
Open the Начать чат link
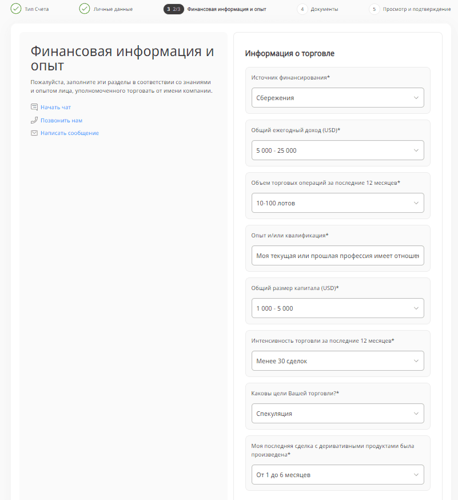pyautogui.click(x=55, y=107)
